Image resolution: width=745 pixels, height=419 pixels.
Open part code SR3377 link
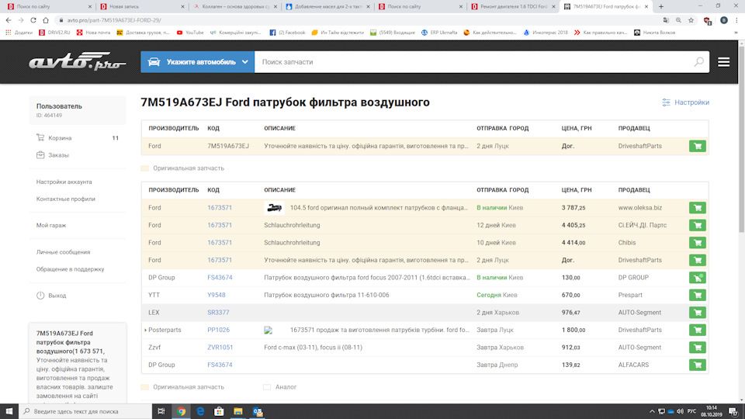218,313
